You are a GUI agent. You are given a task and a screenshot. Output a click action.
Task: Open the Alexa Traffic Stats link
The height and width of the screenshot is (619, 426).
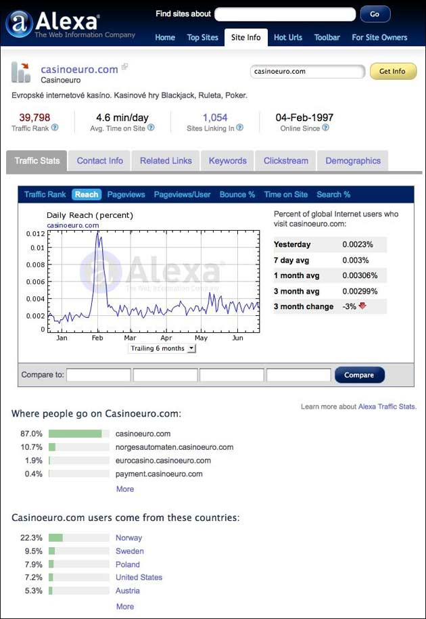387,406
